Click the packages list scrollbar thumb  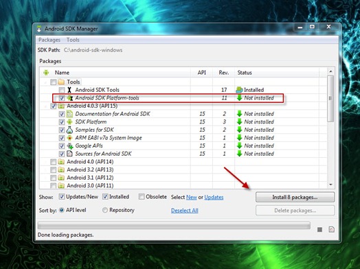point(330,99)
